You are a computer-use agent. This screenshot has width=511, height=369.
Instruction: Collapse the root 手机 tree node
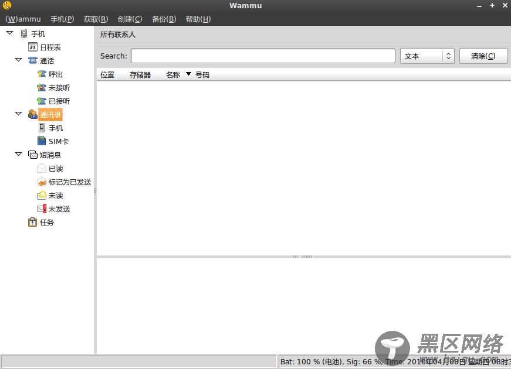click(10, 33)
